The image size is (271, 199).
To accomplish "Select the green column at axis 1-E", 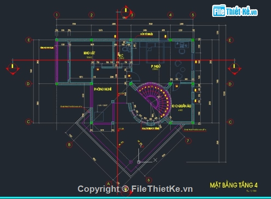I will coord(57,40).
